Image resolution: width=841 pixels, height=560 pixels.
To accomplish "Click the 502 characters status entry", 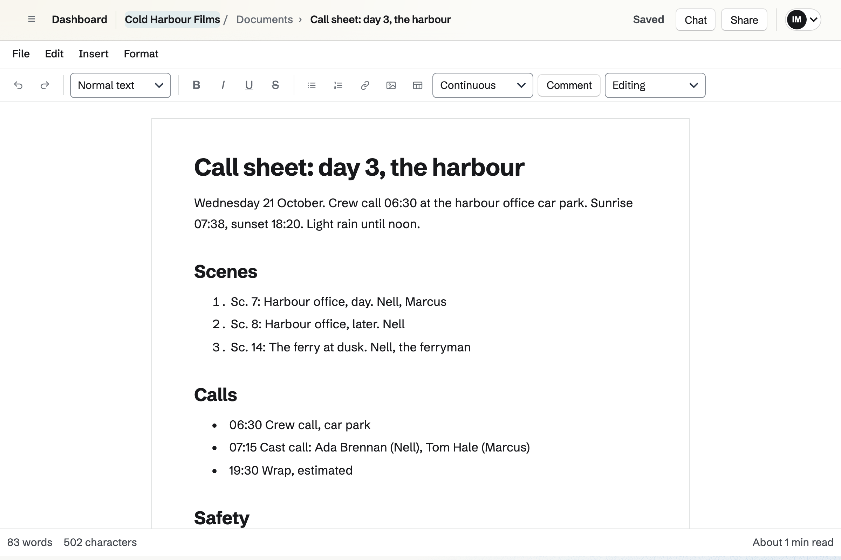I will pos(100,542).
